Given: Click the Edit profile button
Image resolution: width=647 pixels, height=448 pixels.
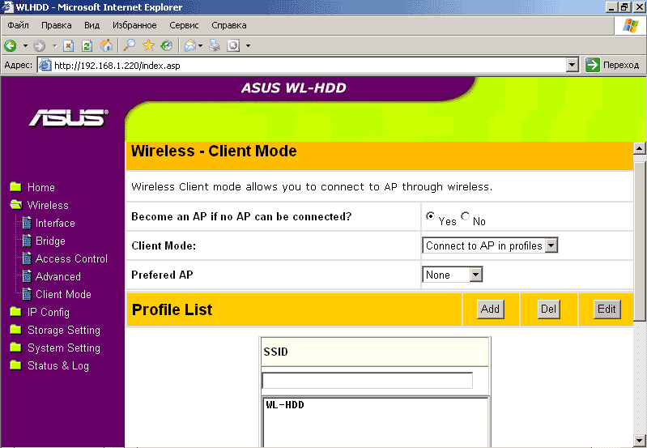Looking at the screenshot, I should 607,309.
